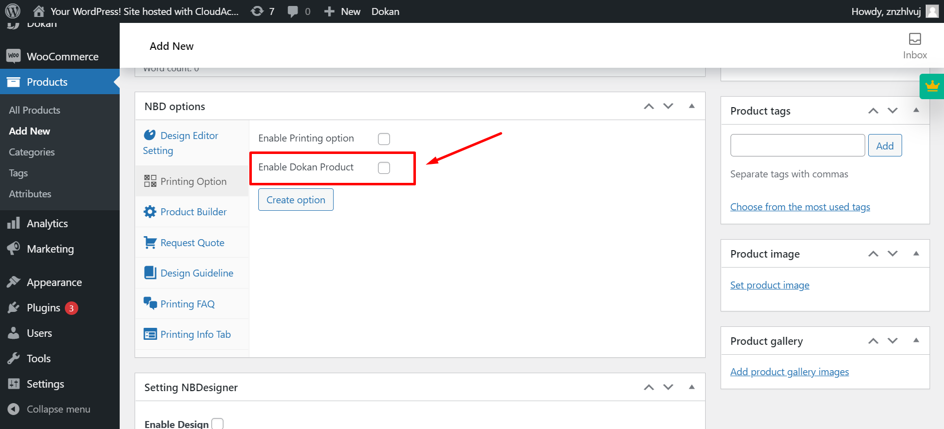Tick the Enable Printing option checkbox
This screenshot has height=429, width=944.
(384, 139)
